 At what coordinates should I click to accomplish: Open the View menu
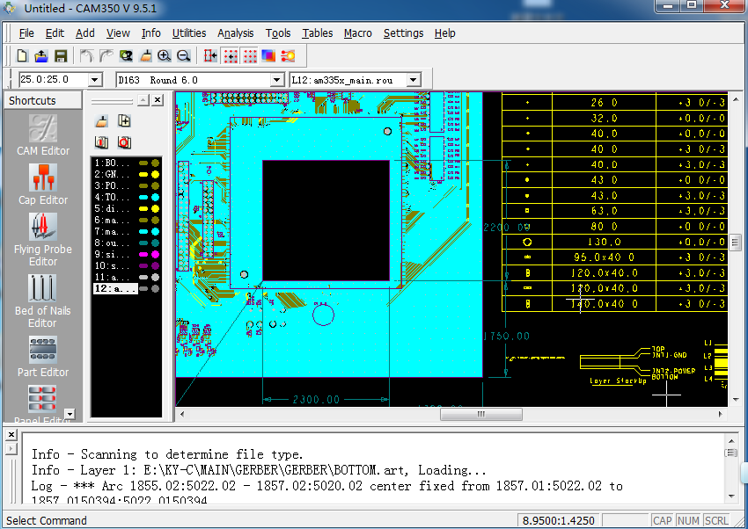[118, 33]
